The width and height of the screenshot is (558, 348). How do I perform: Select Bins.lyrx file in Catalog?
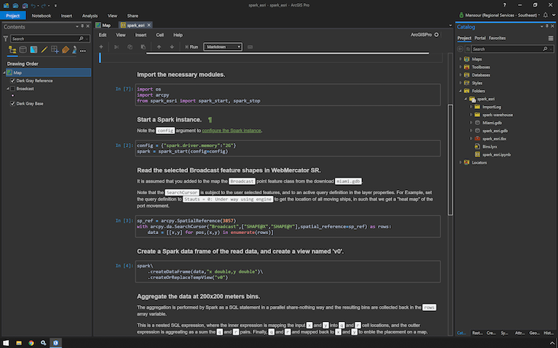[490, 146]
